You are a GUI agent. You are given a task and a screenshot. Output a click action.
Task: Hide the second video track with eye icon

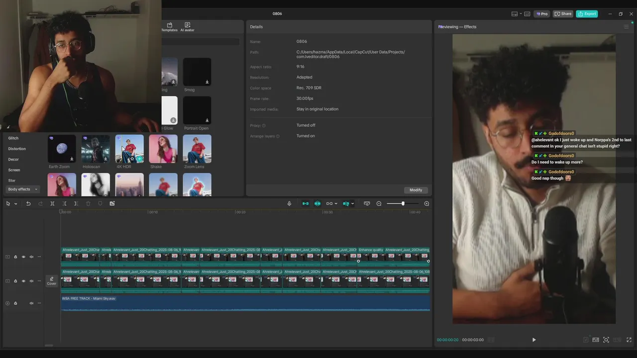[x=23, y=281]
